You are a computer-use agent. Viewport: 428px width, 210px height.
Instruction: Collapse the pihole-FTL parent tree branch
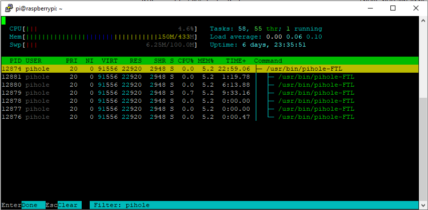pos(259,69)
